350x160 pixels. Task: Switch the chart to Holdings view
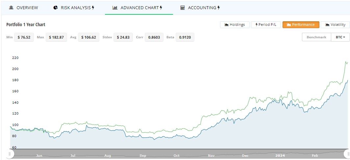coord(235,25)
